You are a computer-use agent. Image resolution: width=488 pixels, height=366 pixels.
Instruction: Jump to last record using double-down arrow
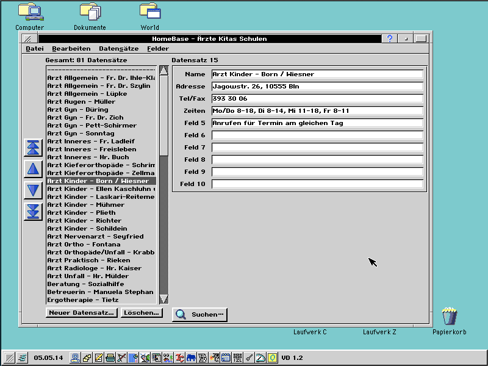pos(32,212)
